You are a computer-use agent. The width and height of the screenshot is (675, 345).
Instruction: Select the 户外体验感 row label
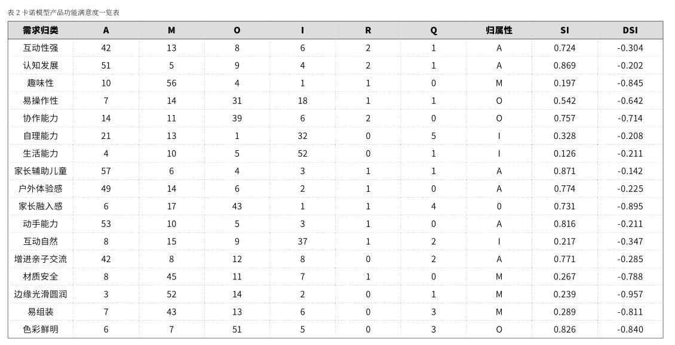coord(41,189)
